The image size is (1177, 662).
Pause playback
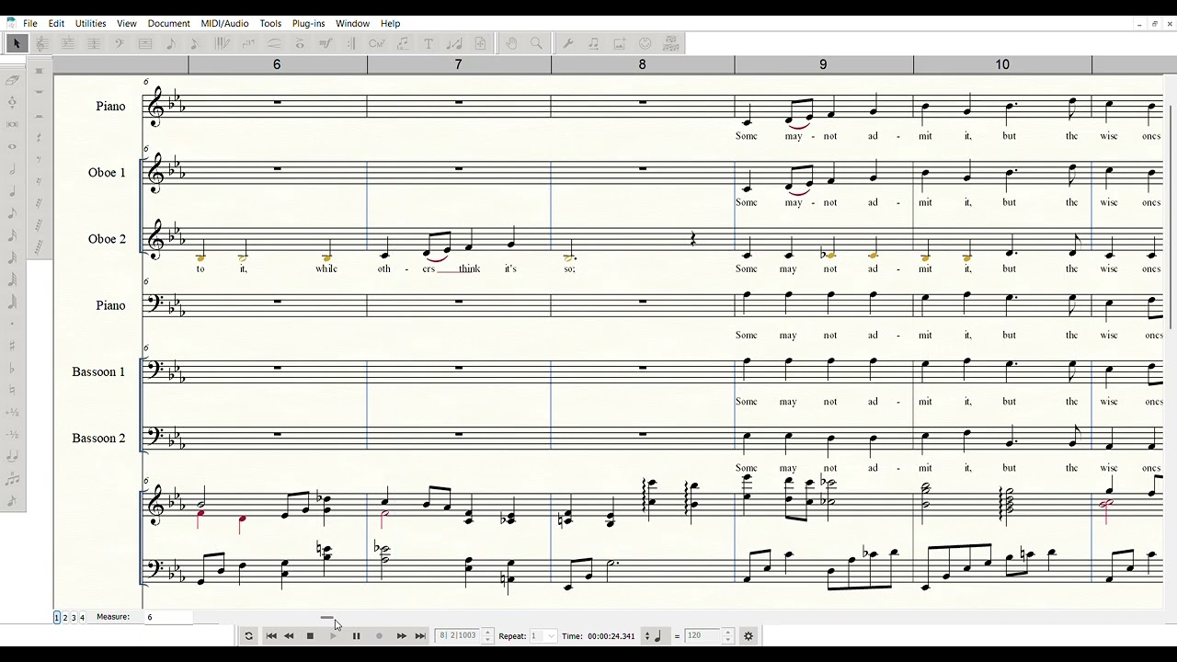click(356, 635)
